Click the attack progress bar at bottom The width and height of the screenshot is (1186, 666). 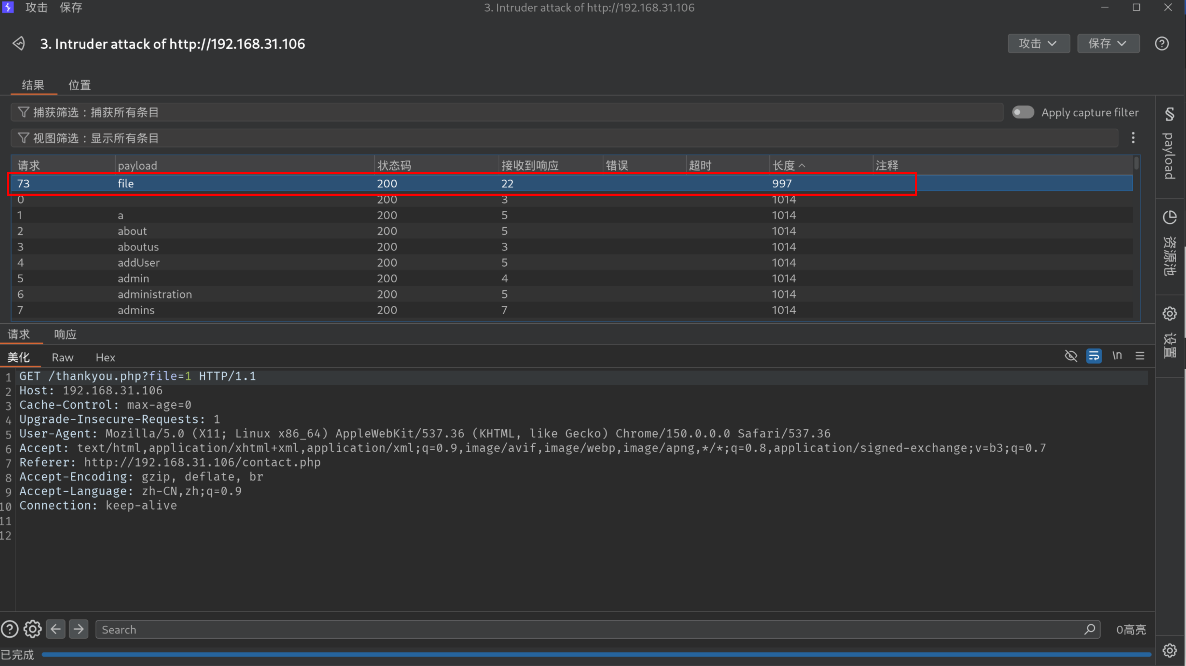click(x=596, y=655)
